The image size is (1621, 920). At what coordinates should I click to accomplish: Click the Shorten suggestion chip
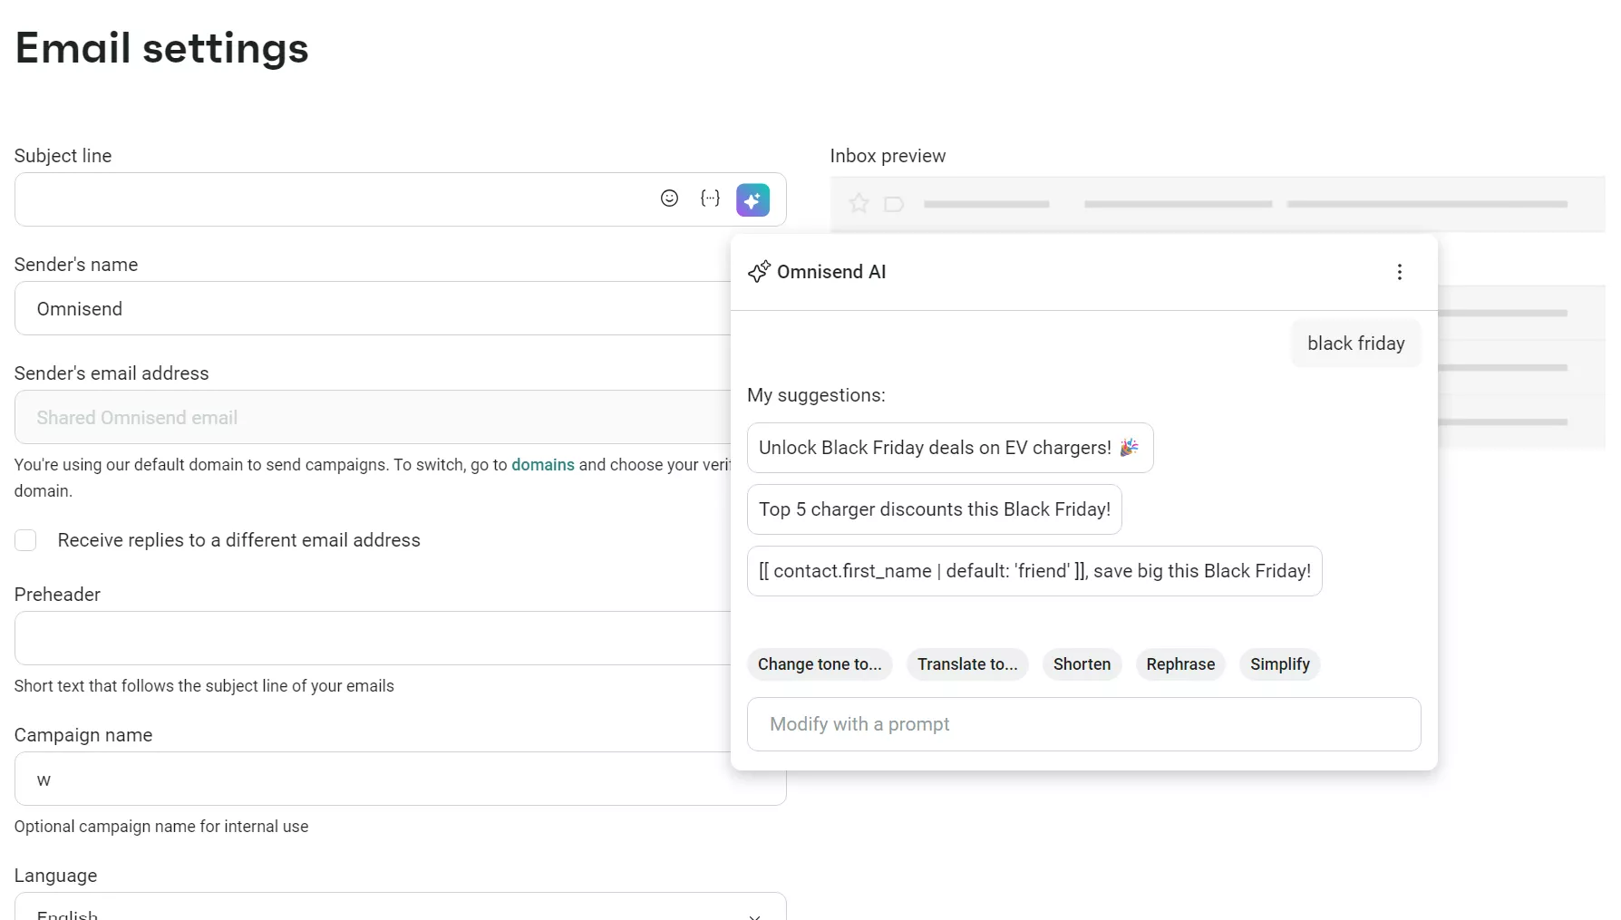1082,664
